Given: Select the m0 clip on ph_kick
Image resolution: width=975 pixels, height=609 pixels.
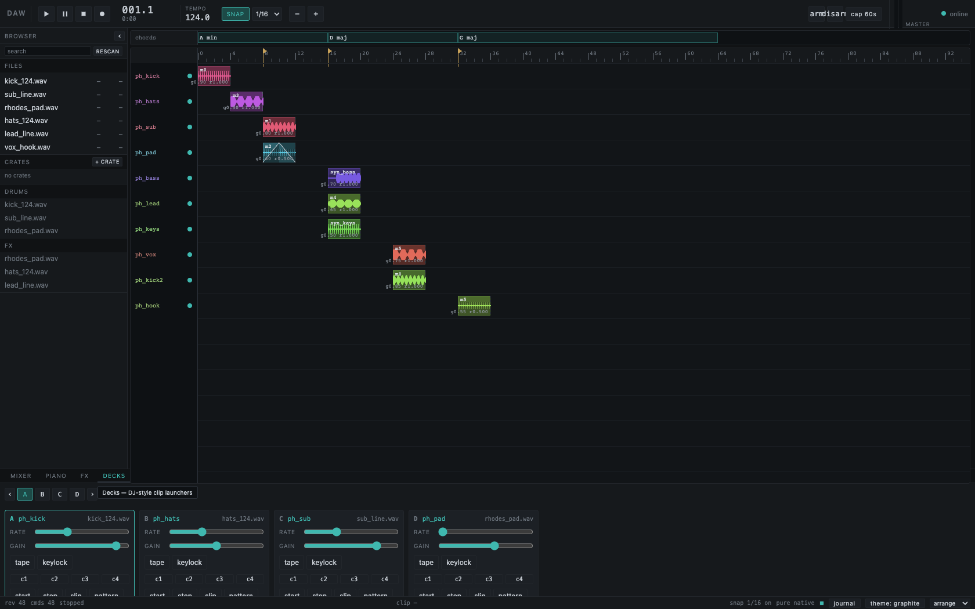Looking at the screenshot, I should (214, 76).
